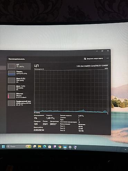Image resolution: width=128 pixels, height=171 pixels.
Task: Minimize the Task Manager window
Action: pyautogui.click(x=97, y=51)
